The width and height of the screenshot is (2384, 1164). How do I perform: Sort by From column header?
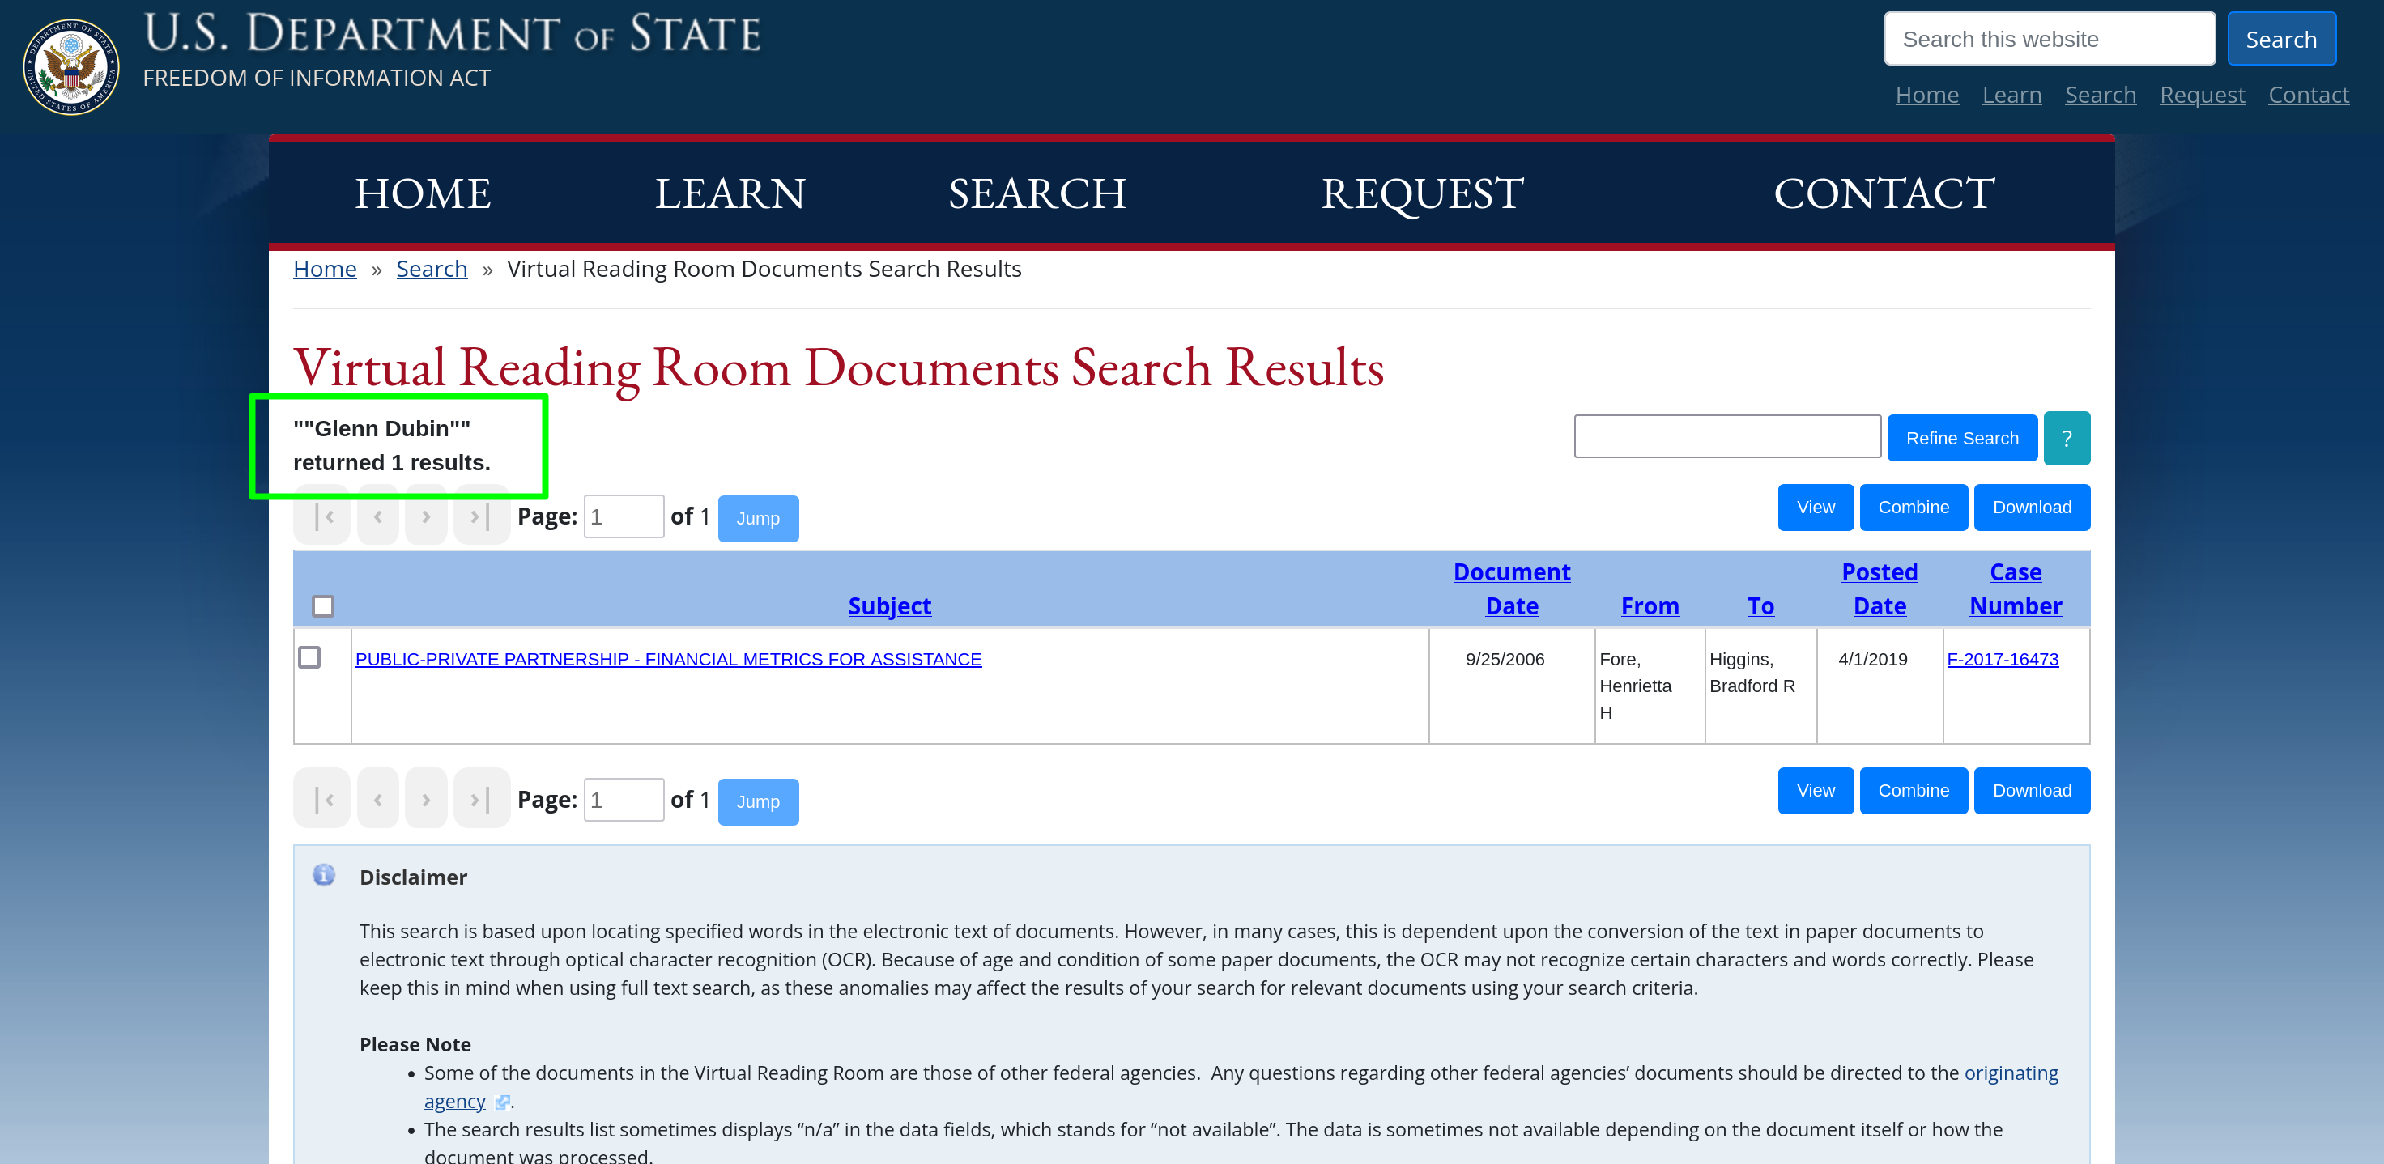(x=1650, y=606)
